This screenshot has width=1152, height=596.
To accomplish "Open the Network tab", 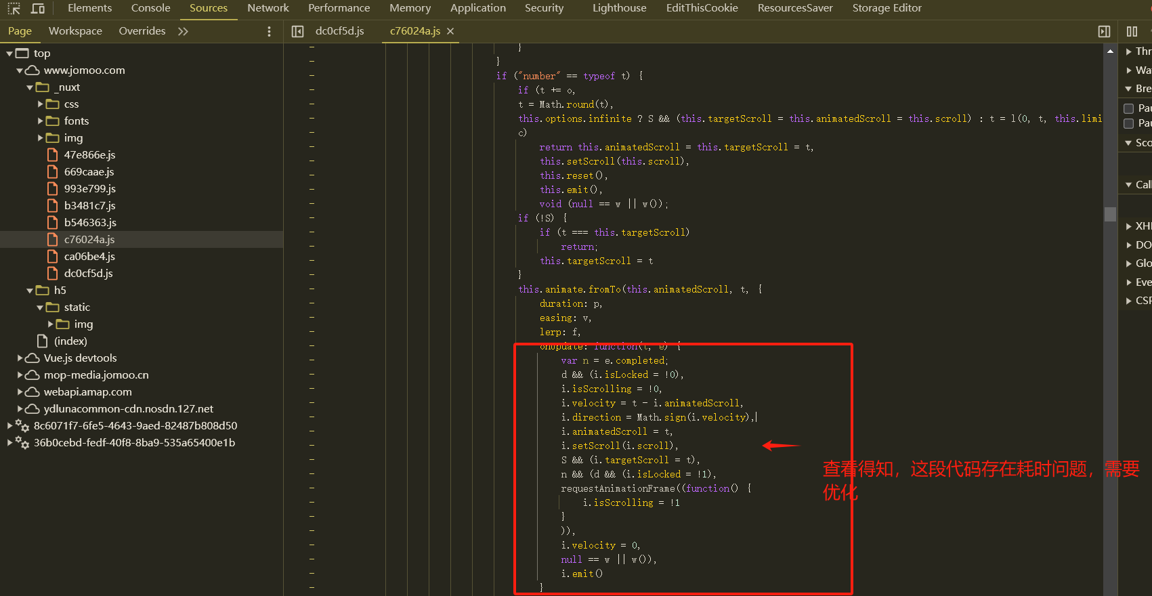I will coord(268,8).
